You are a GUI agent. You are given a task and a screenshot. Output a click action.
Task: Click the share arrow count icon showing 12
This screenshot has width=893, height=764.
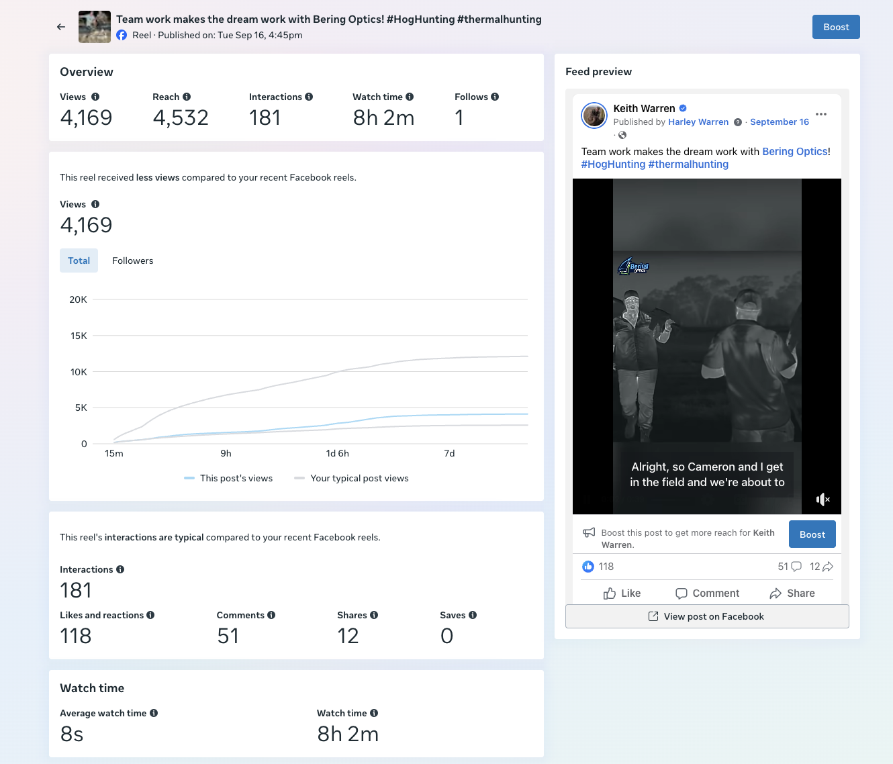coord(828,567)
